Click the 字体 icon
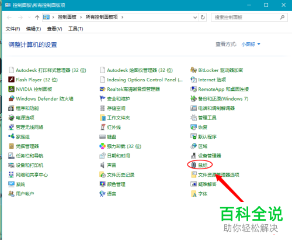 [194, 194]
